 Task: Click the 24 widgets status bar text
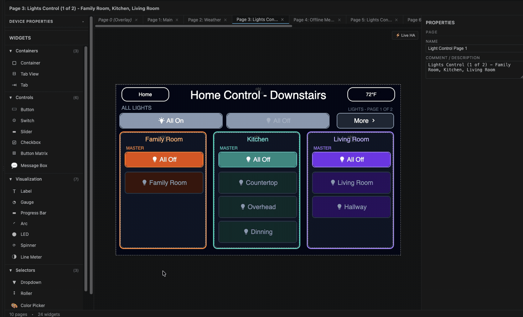pyautogui.click(x=49, y=315)
